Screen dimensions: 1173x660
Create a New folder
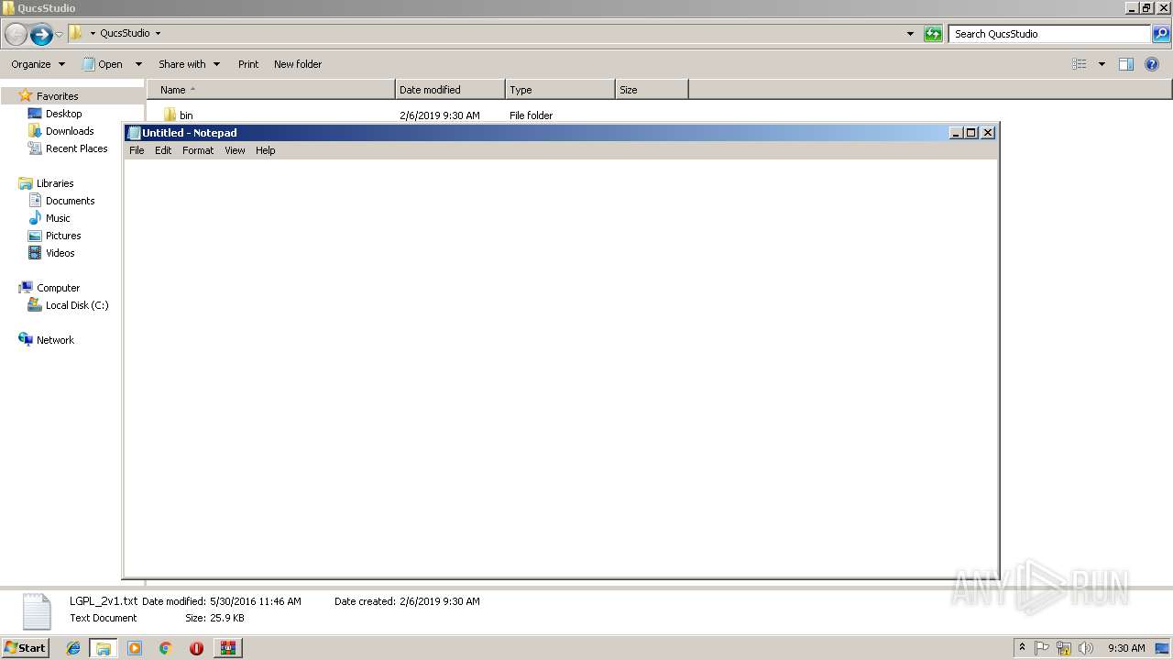298,64
